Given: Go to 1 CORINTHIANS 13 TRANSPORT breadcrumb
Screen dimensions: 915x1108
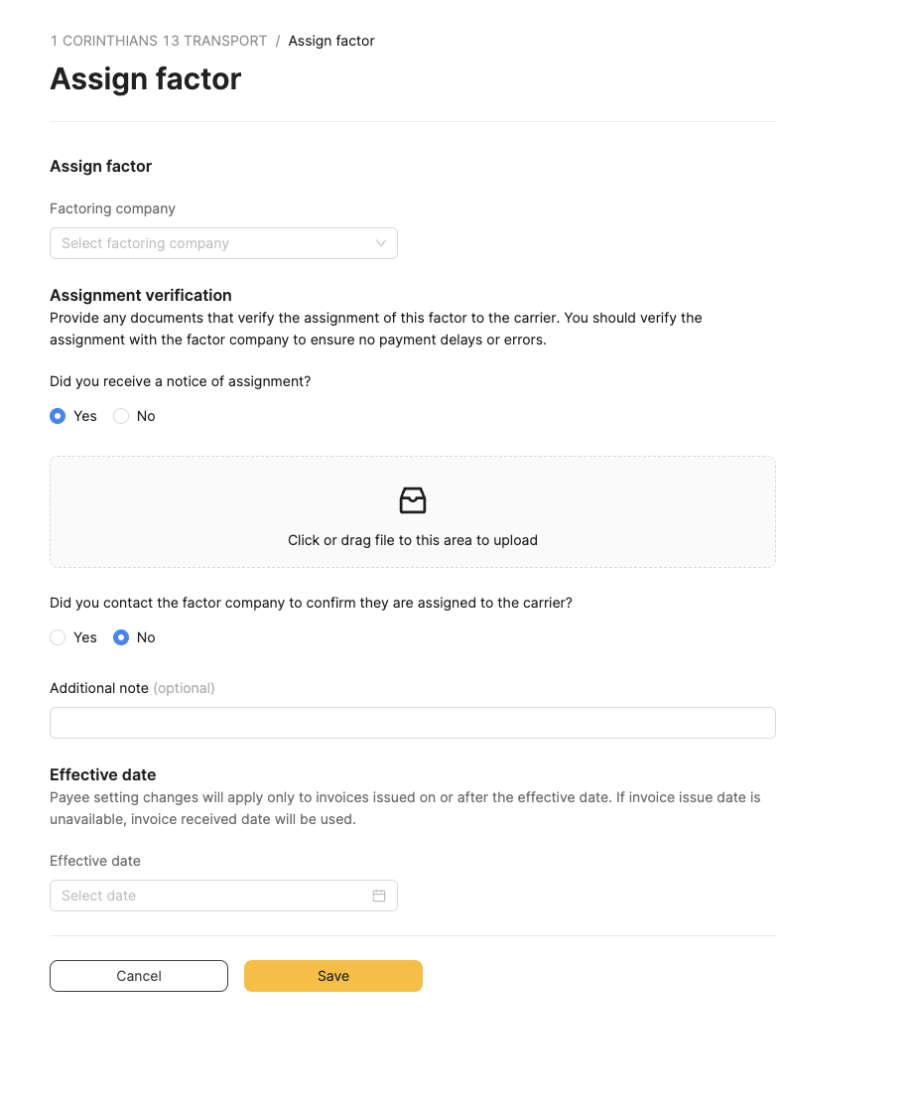Looking at the screenshot, I should pyautogui.click(x=158, y=41).
